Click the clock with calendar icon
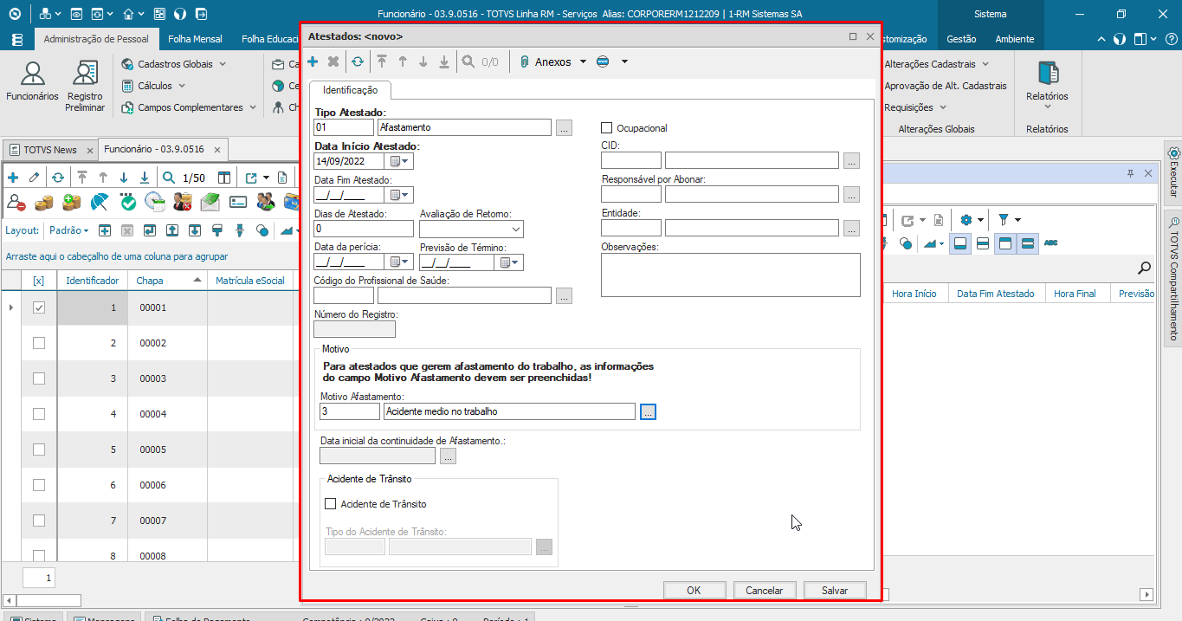 pyautogui.click(x=155, y=202)
